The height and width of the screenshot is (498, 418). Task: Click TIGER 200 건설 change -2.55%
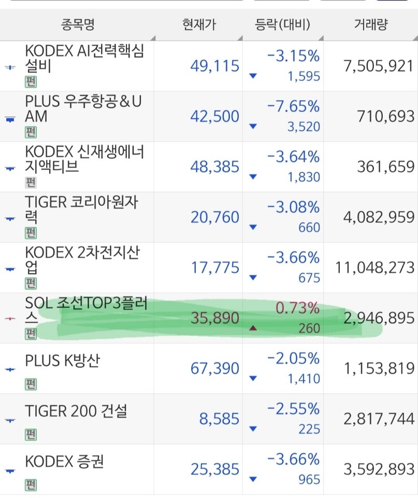coord(293,409)
